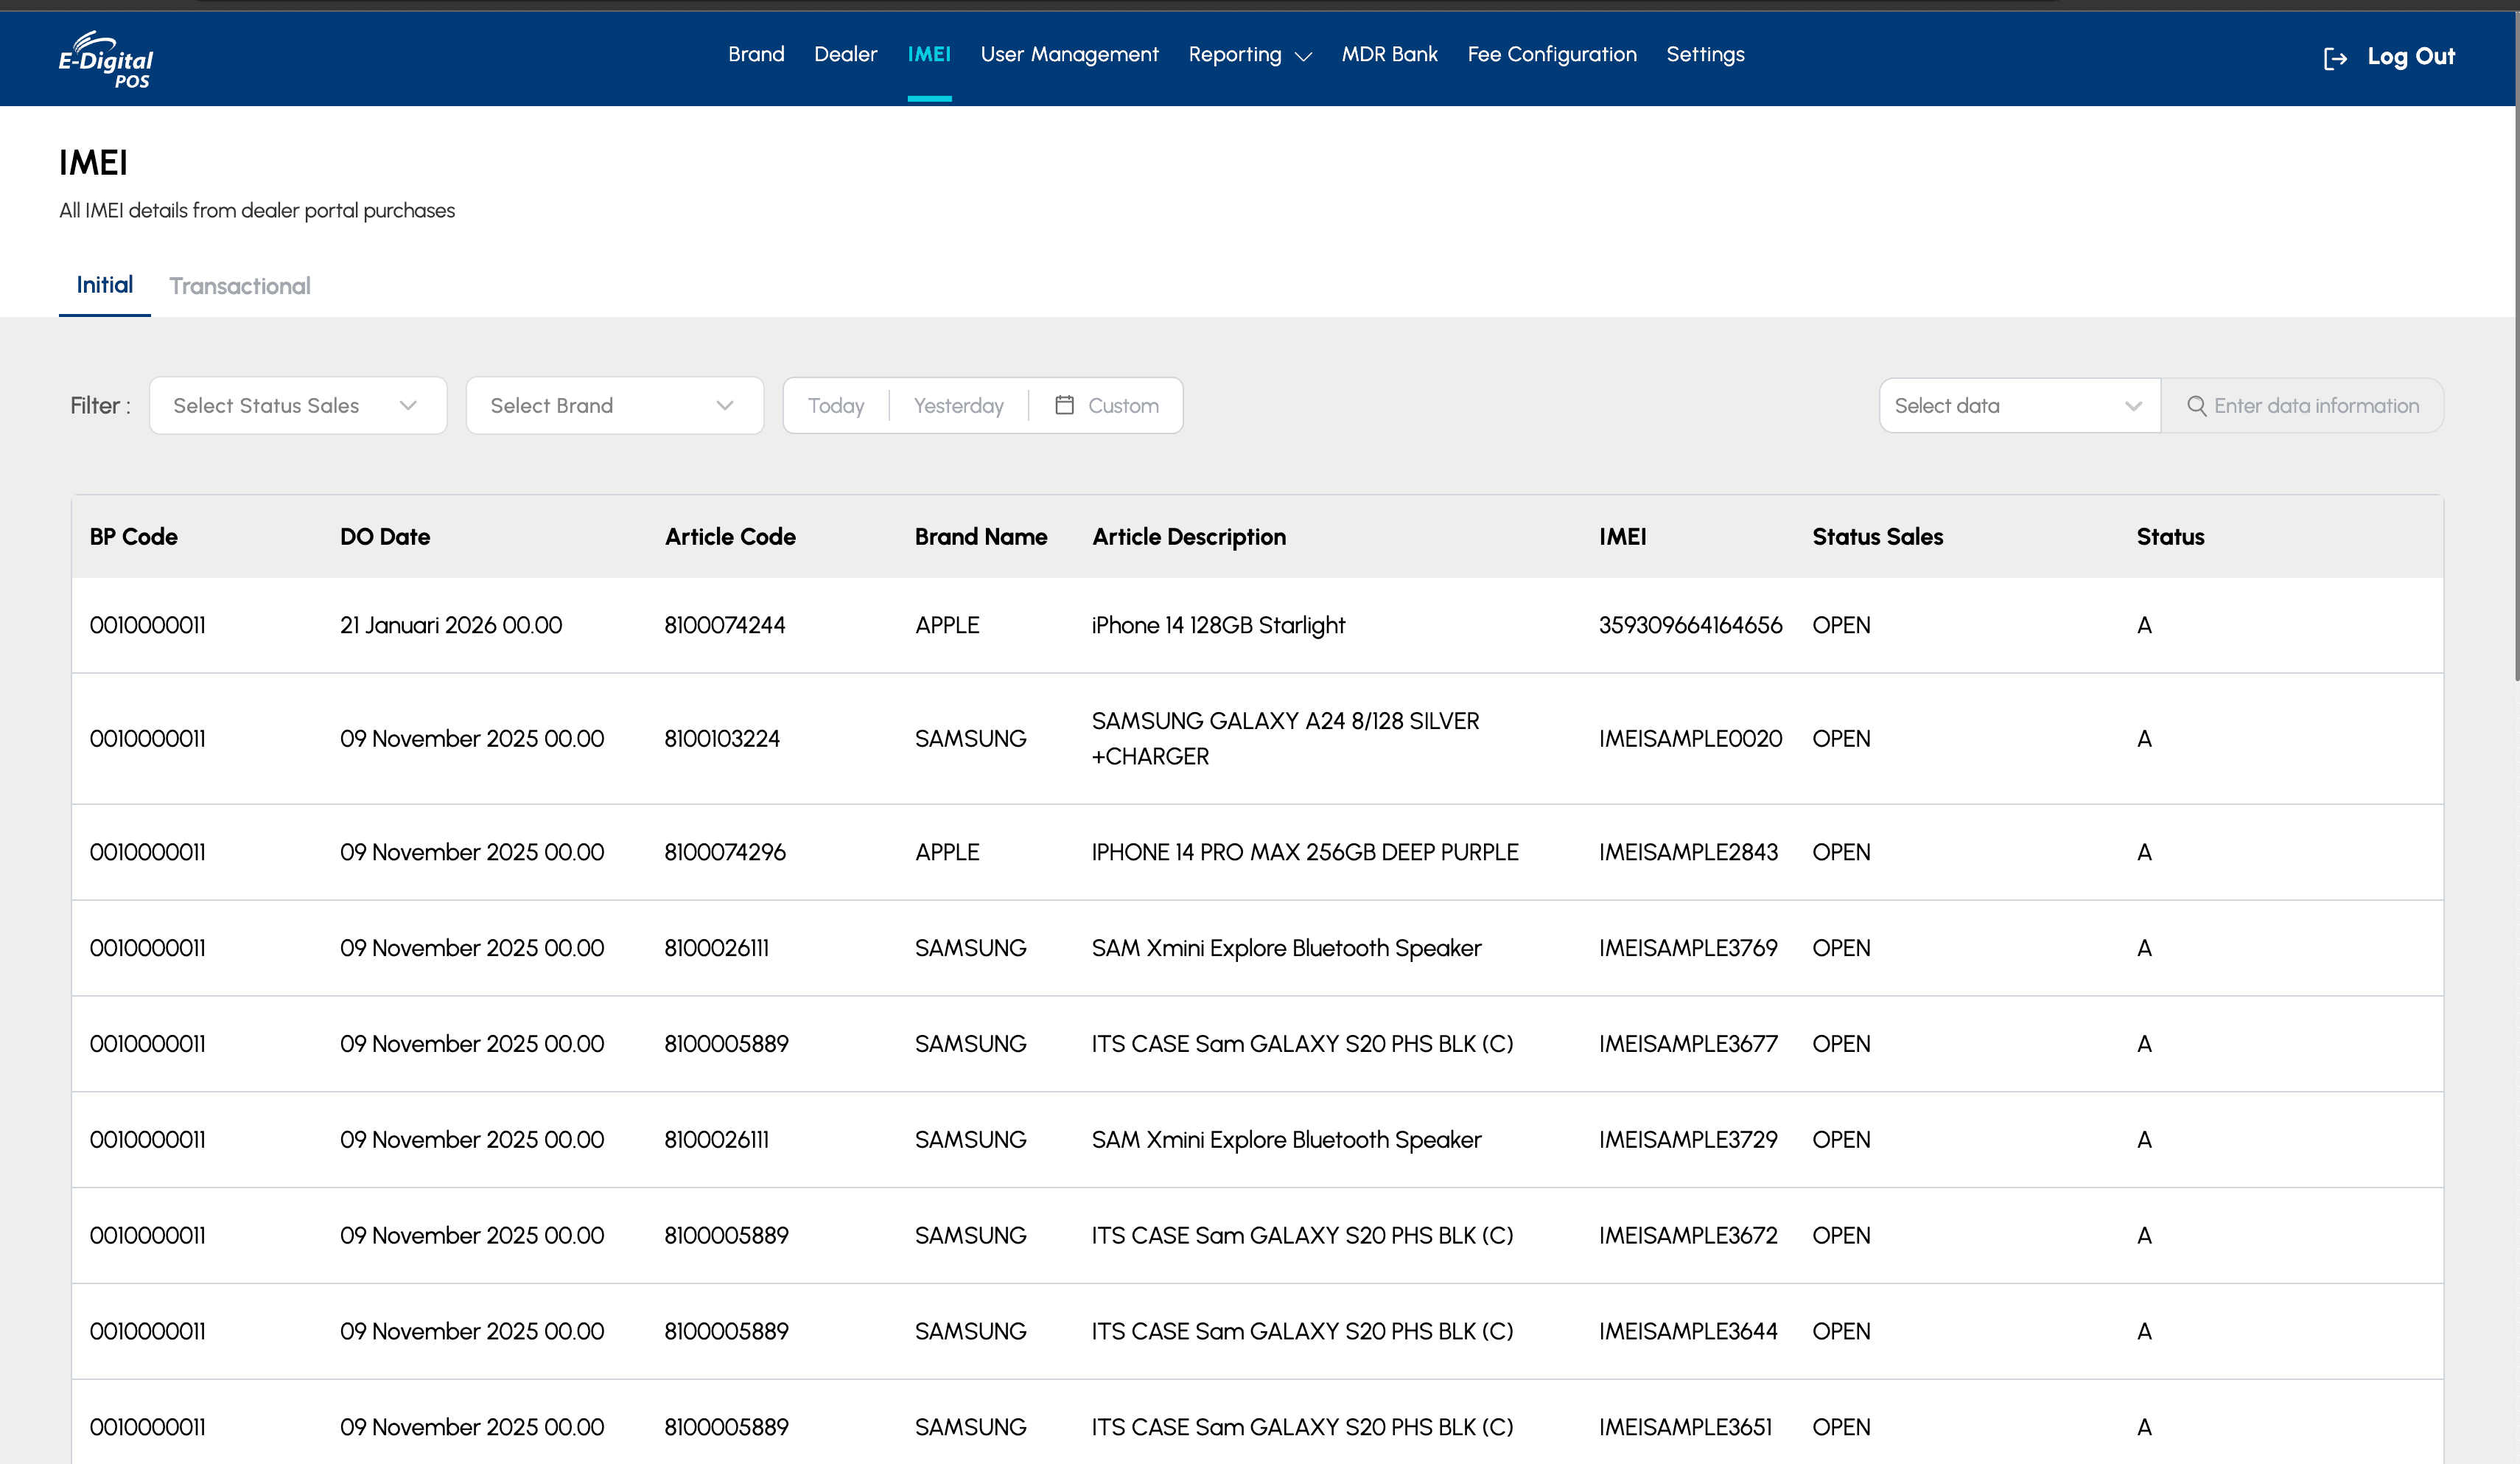The image size is (2520, 1464).
Task: Click IMEISAMPLE3769
Action: tap(1688, 948)
